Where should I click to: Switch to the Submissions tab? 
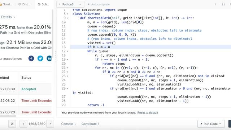pyautogui.click(x=43, y=4)
